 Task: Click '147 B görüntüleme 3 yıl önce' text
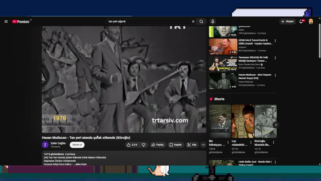[59, 154]
